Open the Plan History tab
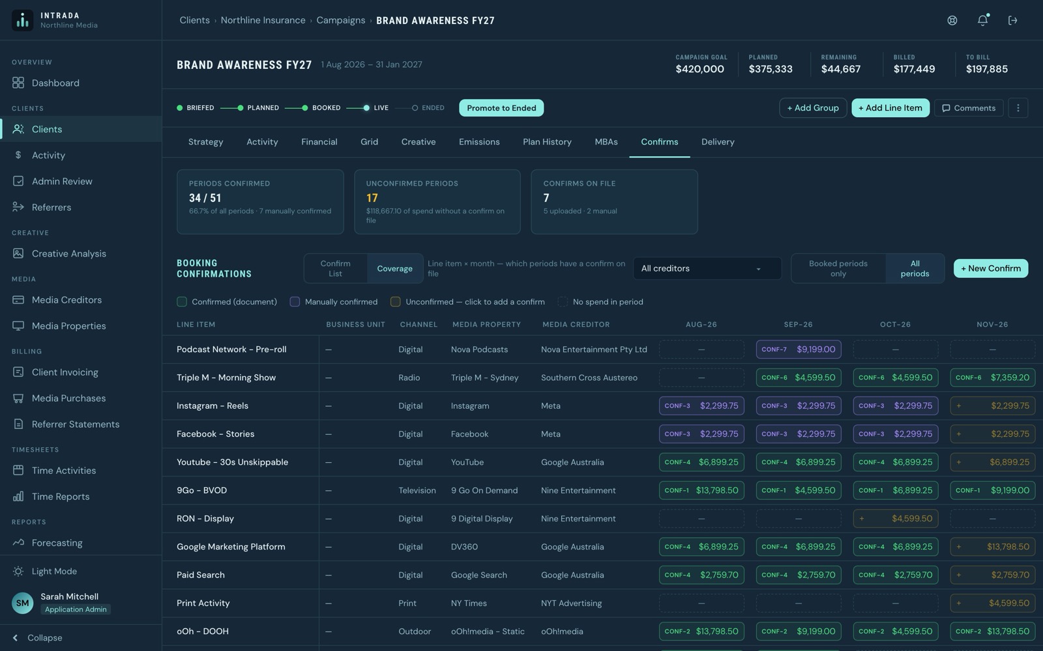The height and width of the screenshot is (651, 1043). click(x=547, y=142)
